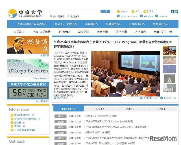181x145 pixels.
Task: Open 在学生の方へ menu
Action: [137, 24]
